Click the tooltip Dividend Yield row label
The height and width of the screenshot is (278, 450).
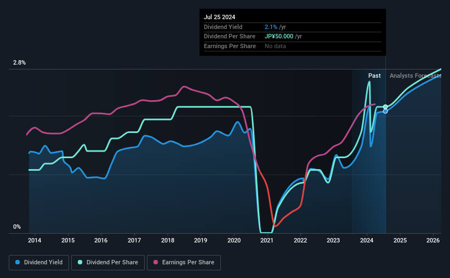click(223, 27)
